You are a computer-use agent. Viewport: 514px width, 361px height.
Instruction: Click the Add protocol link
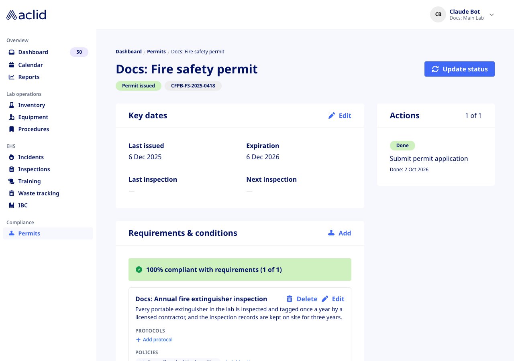coord(154,340)
